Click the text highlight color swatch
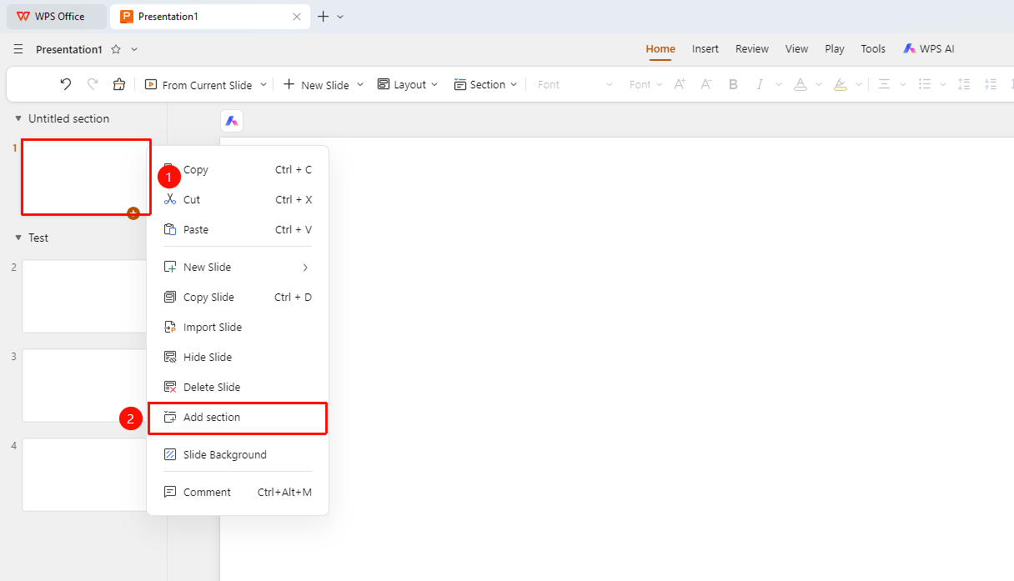 coord(841,84)
